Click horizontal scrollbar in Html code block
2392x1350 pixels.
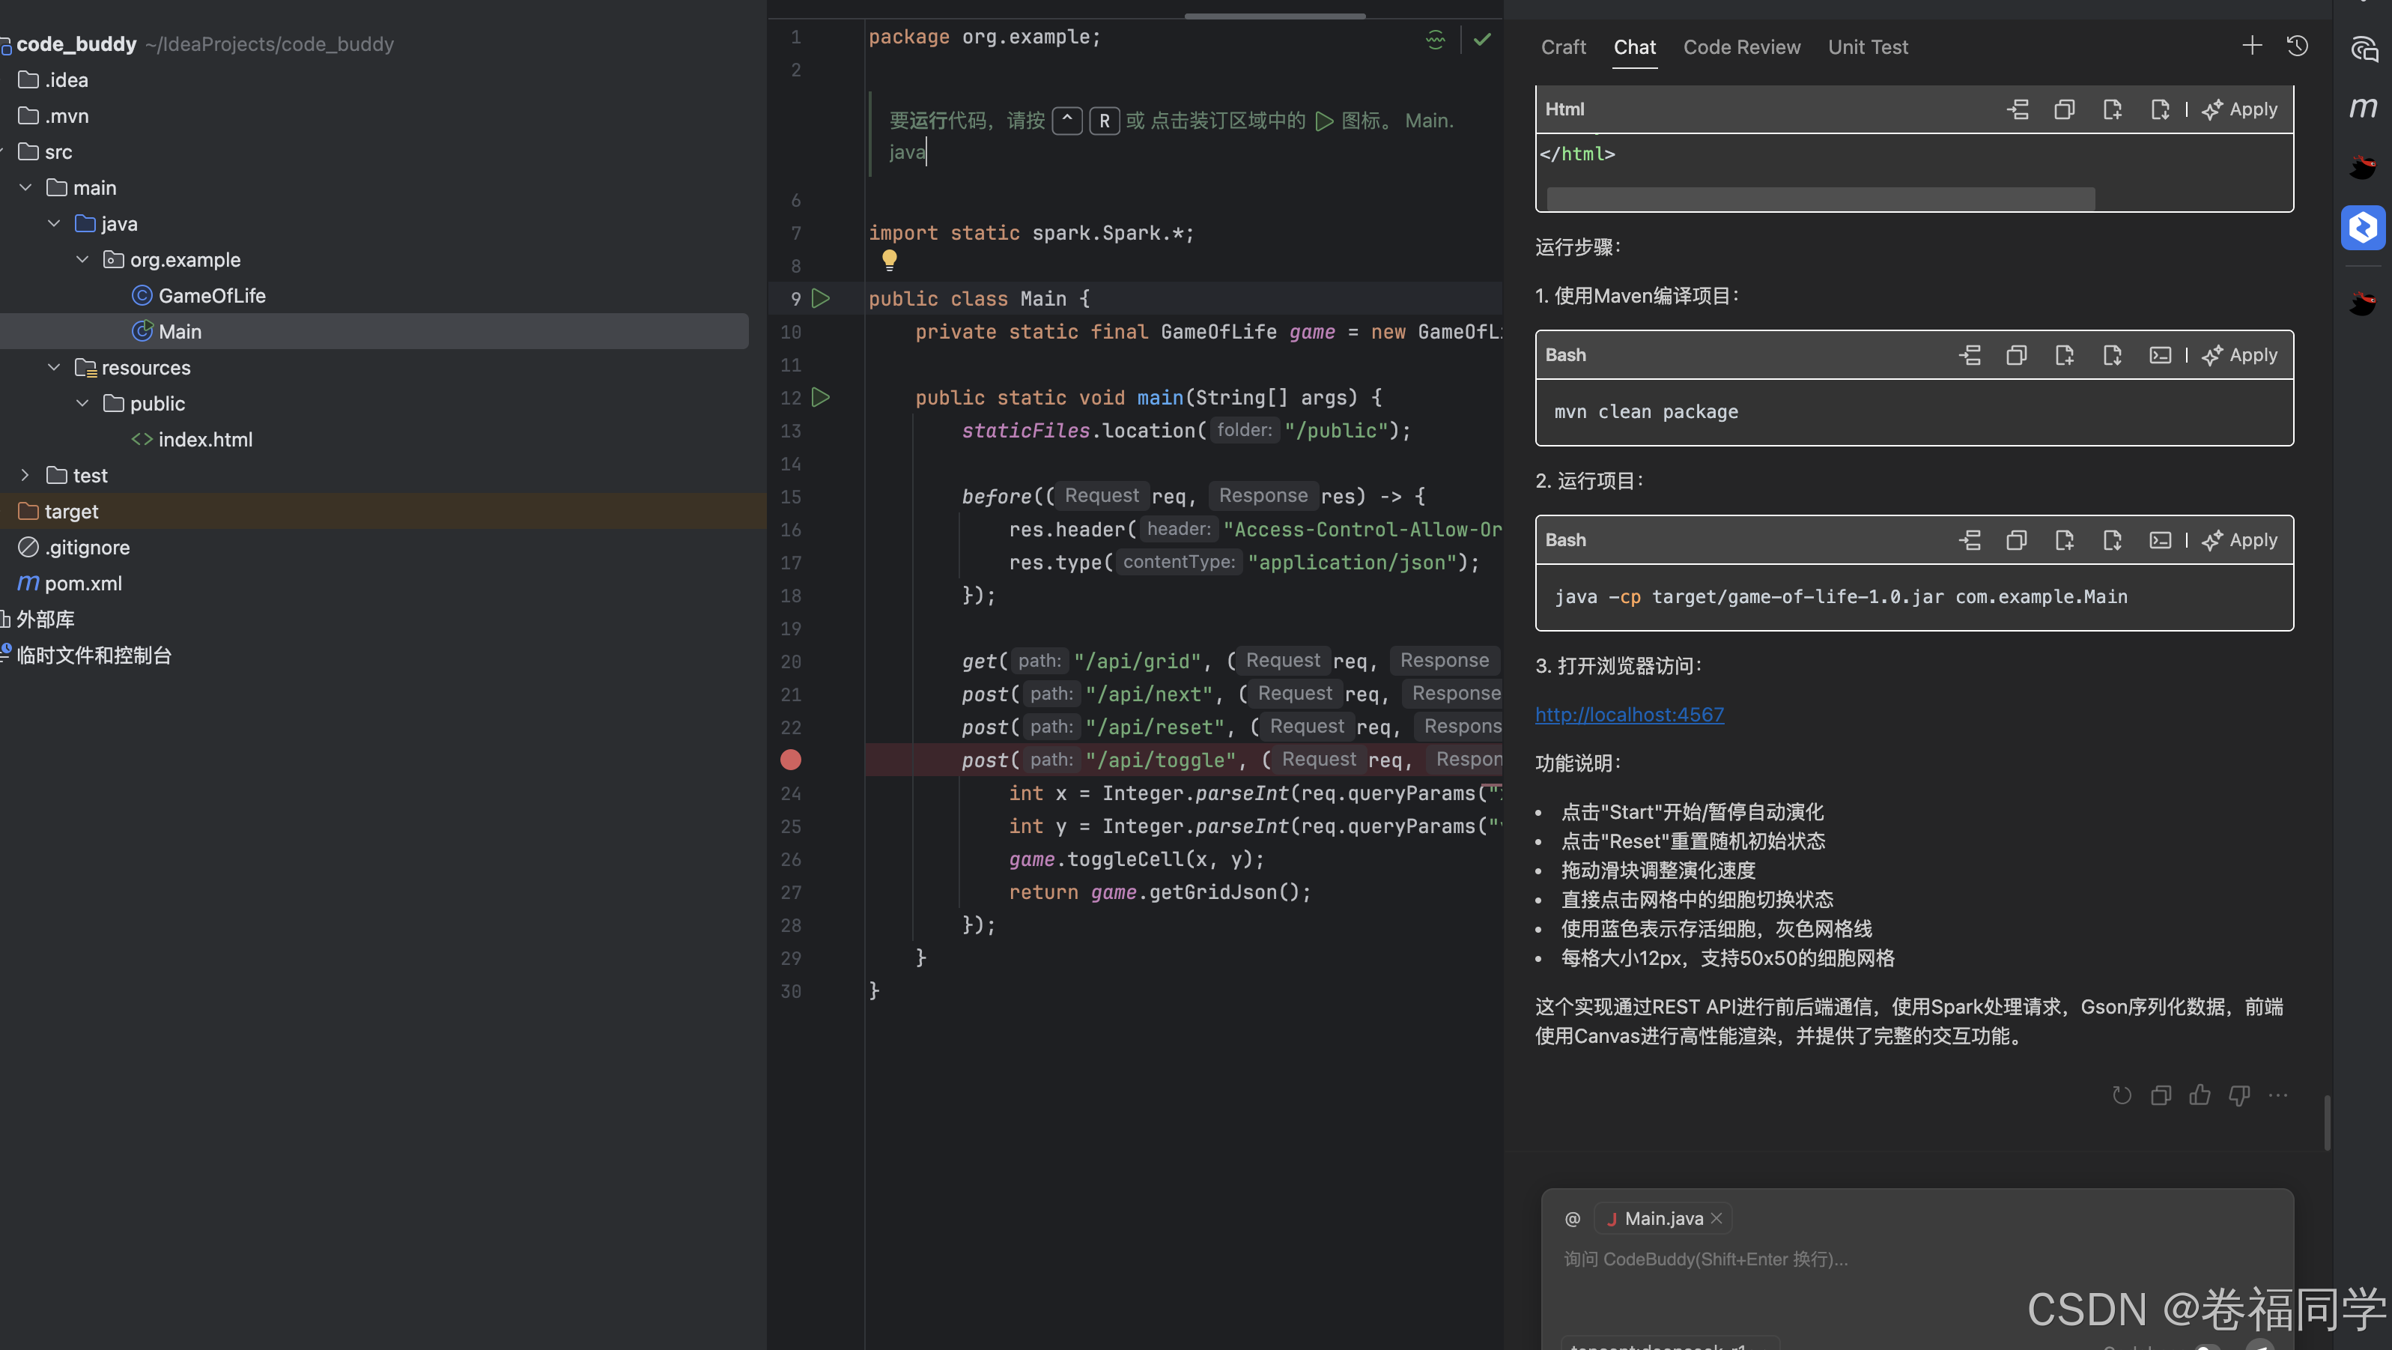[x=1820, y=198]
